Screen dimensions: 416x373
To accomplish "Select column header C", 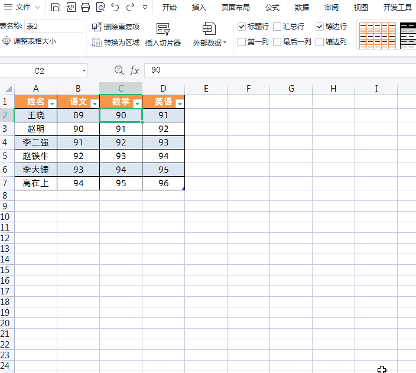I will click(121, 89).
